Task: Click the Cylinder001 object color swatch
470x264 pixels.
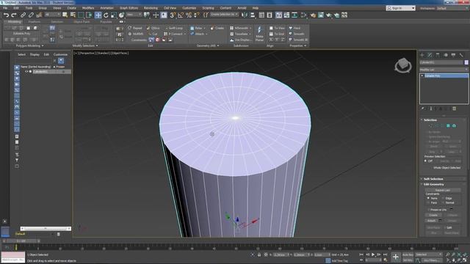Action: click(466, 62)
